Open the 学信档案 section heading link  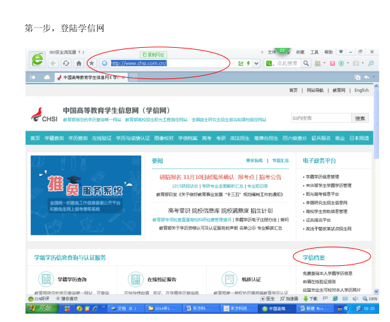313,258
